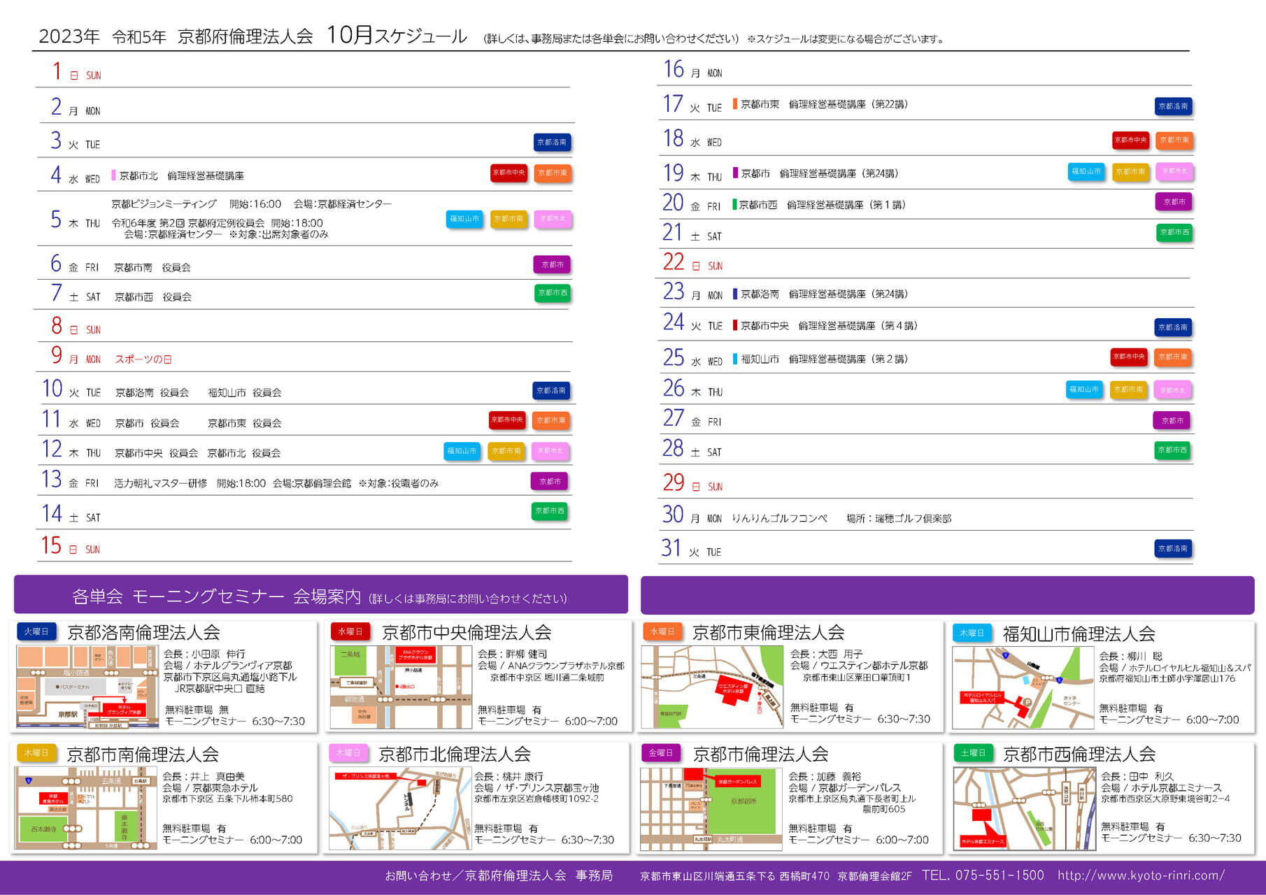This screenshot has width=1266, height=895.
Task: Click the 京都洛南 badge on October 31
Action: (x=1173, y=549)
